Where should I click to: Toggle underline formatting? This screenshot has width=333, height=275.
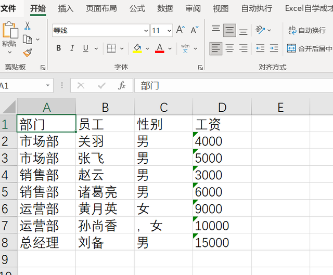point(86,48)
